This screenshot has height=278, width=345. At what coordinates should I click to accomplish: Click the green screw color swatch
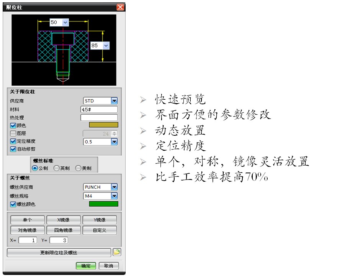tap(103, 204)
